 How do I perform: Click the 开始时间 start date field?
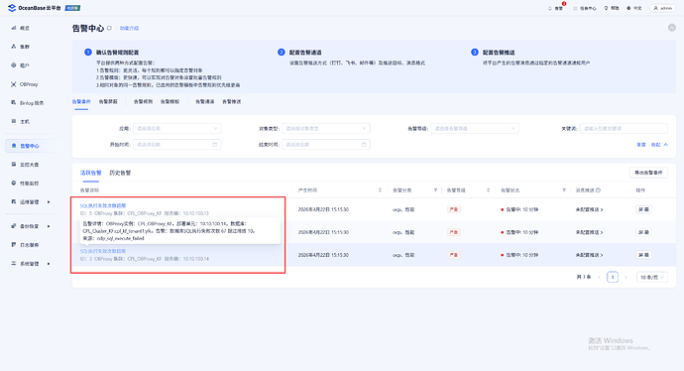coord(177,145)
